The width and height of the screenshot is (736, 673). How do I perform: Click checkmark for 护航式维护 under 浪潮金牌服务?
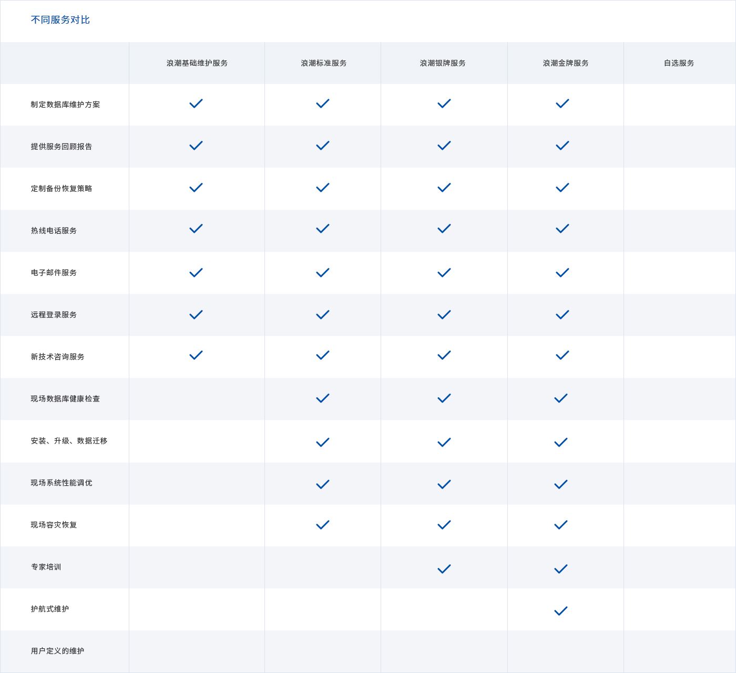(561, 611)
